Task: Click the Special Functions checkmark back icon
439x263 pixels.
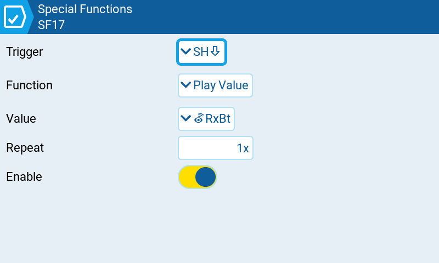Action: click(x=15, y=17)
